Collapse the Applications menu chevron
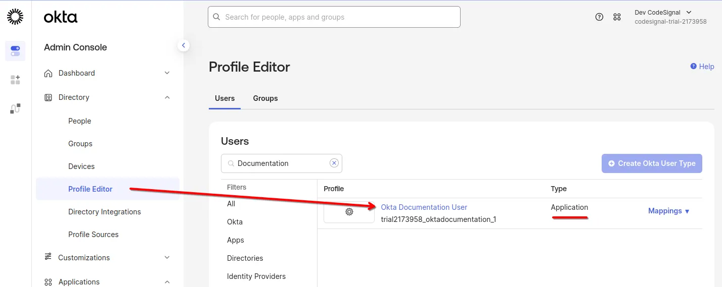 click(x=167, y=282)
